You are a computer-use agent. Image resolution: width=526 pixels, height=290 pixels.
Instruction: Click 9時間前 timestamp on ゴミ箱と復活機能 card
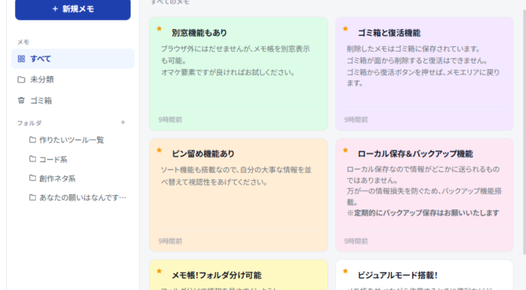(356, 120)
